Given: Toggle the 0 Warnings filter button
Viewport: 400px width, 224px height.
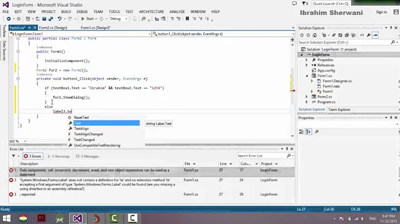Looking at the screenshot, I should (59, 156).
